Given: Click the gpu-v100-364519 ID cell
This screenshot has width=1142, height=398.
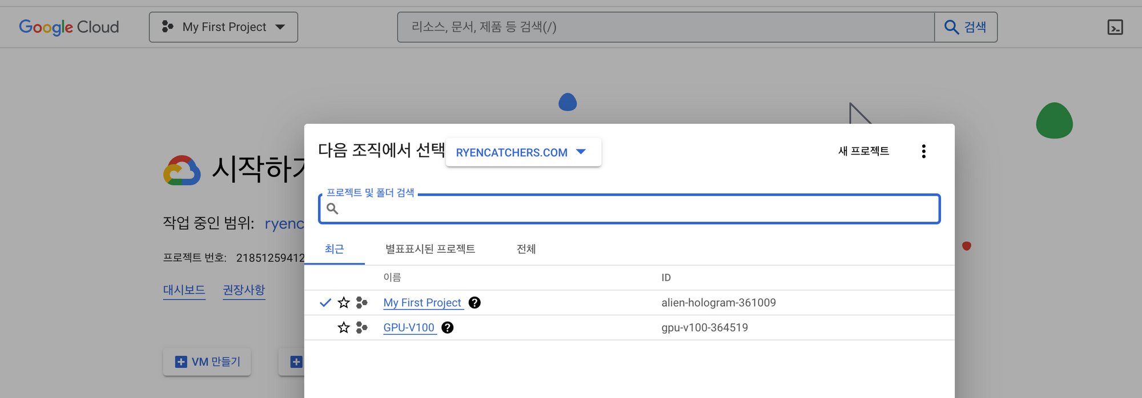Looking at the screenshot, I should click(705, 328).
